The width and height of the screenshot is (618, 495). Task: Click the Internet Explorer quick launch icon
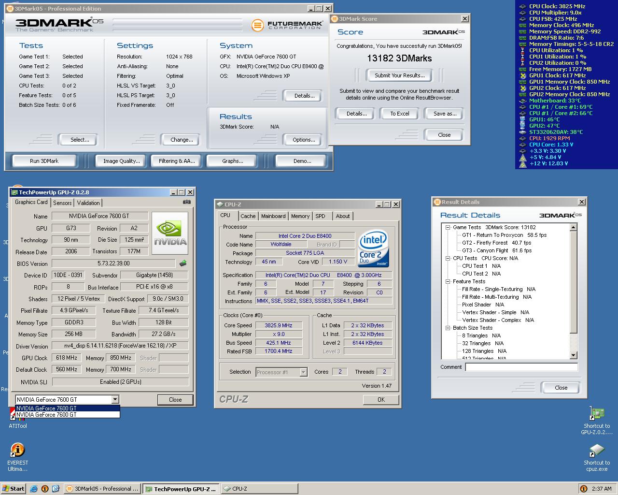[x=34, y=489]
